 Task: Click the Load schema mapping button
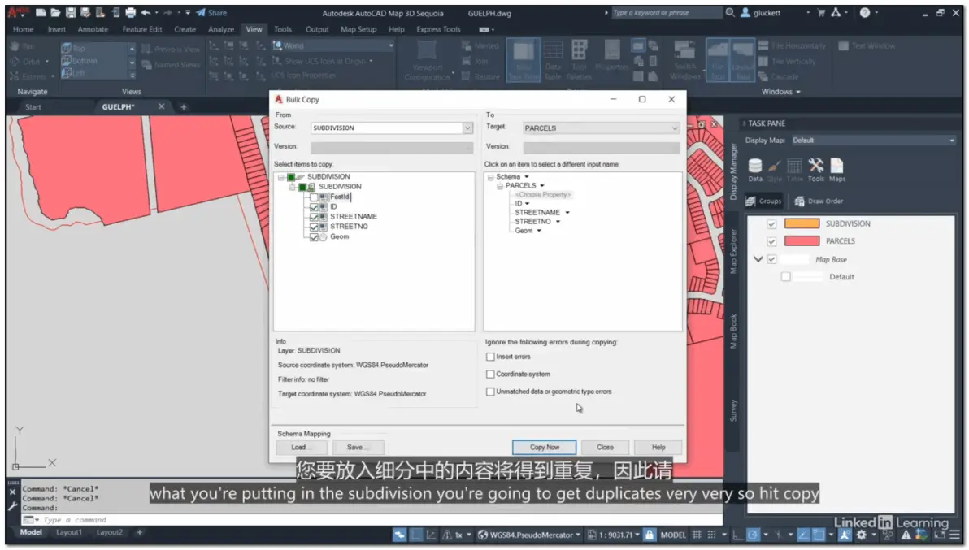(301, 447)
